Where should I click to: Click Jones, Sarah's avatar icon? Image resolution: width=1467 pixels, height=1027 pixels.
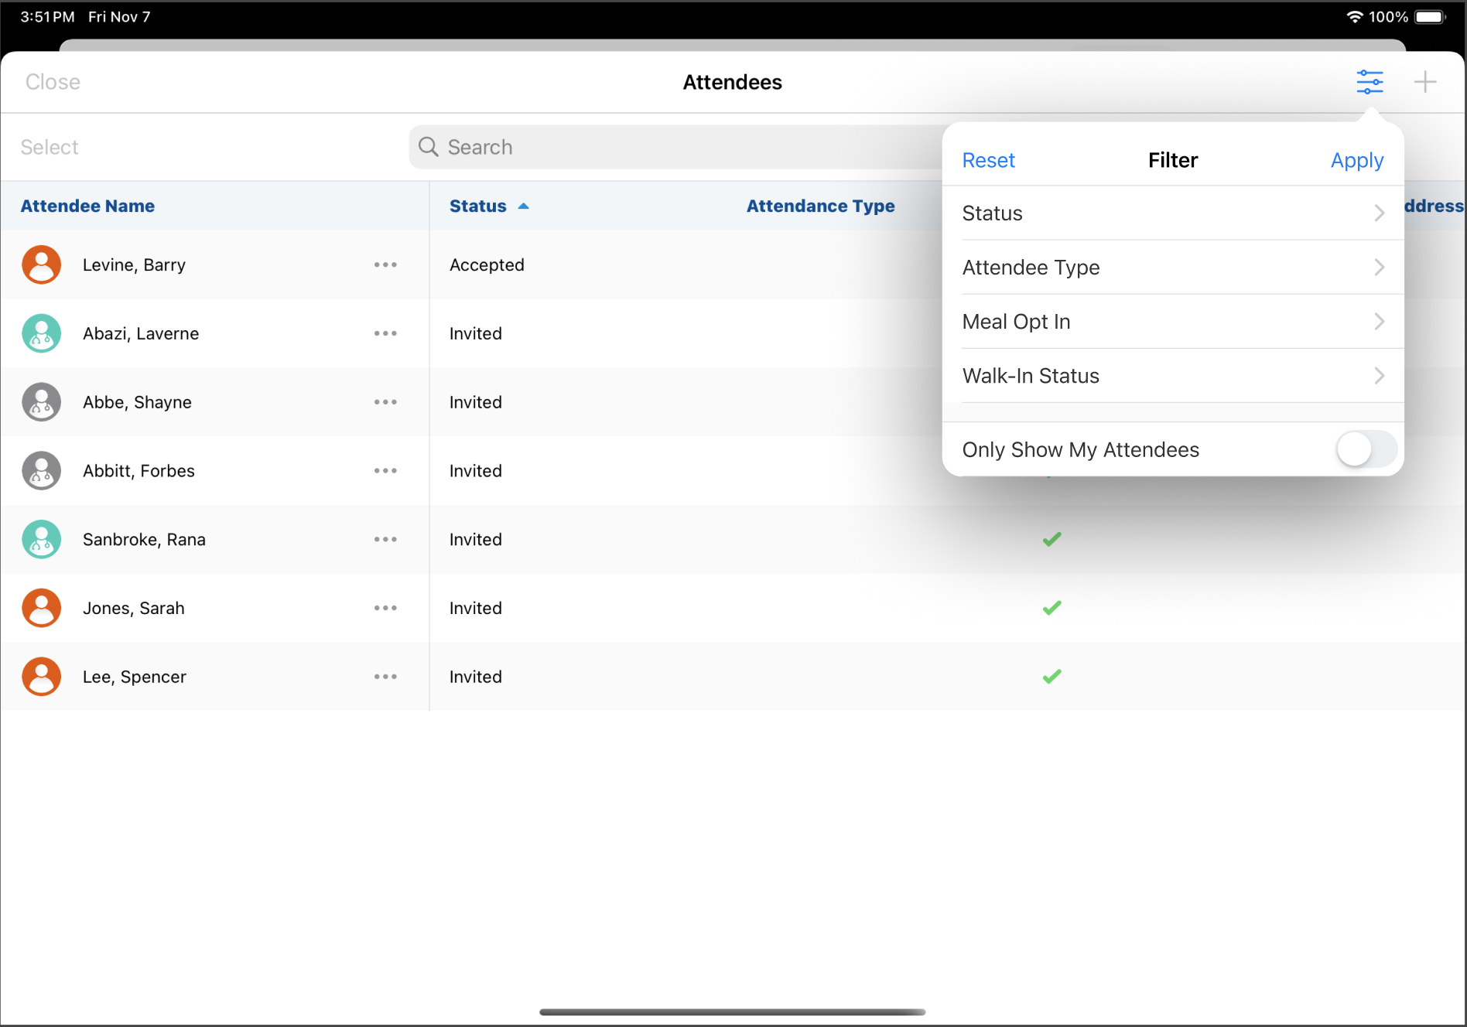point(42,608)
